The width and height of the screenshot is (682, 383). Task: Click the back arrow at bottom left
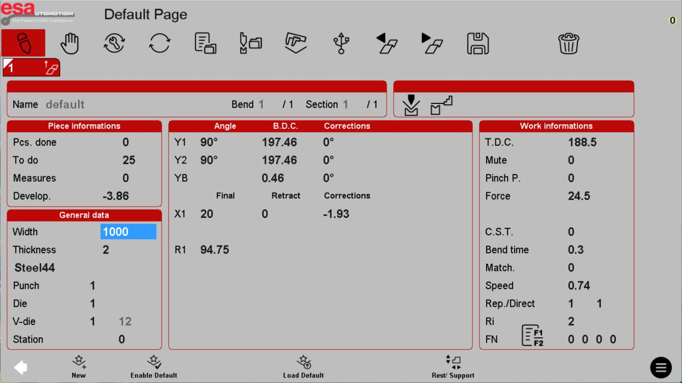coord(20,367)
